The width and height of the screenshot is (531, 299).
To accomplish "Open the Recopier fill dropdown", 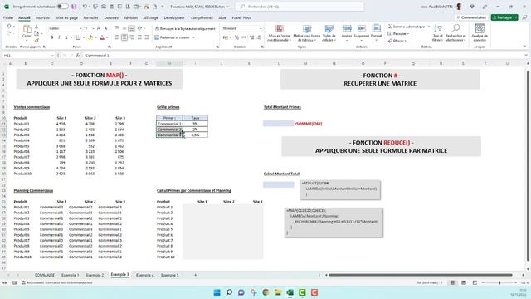I will click(x=398, y=33).
